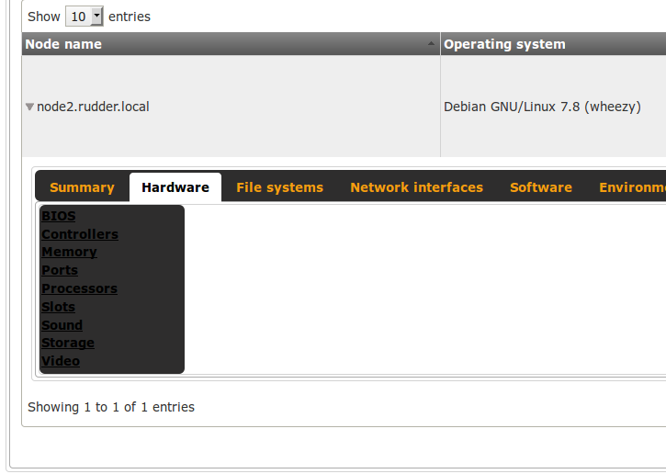Open the Software tab
This screenshot has width=666, height=474.
[541, 187]
